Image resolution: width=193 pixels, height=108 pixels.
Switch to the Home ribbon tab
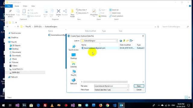click(17, 6)
